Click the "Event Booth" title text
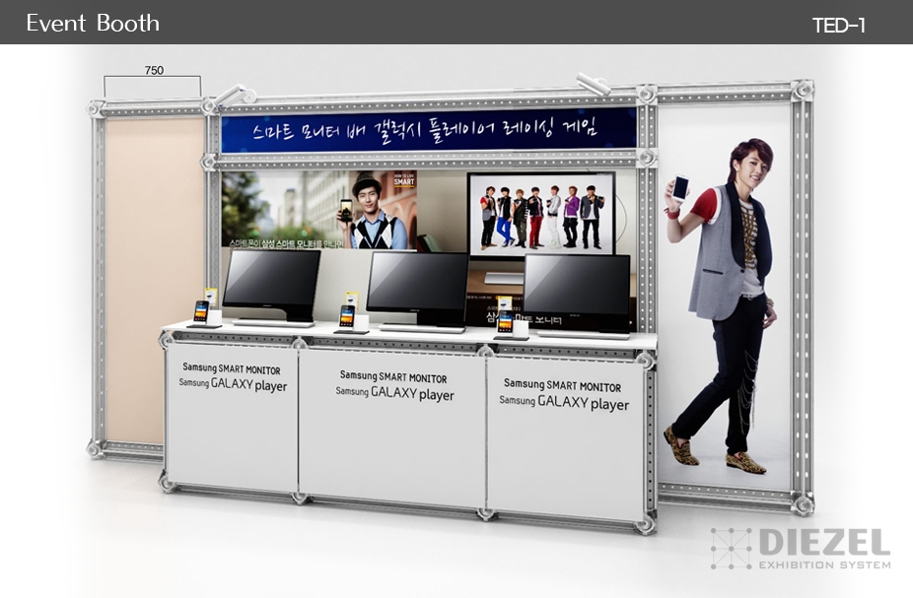Viewport: 913px width, 598px height. [93, 24]
